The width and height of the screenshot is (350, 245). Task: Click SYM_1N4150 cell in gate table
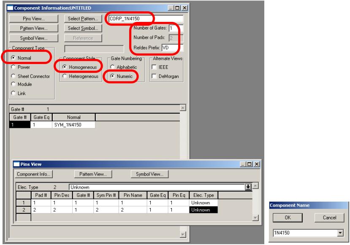(x=73, y=125)
